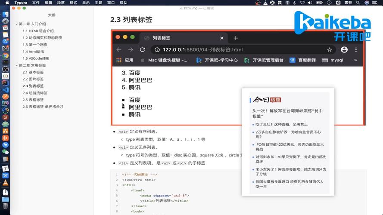383x215 pixels.
Task: Click 应用 apps shortcut in bookmarks bar
Action: (125, 60)
